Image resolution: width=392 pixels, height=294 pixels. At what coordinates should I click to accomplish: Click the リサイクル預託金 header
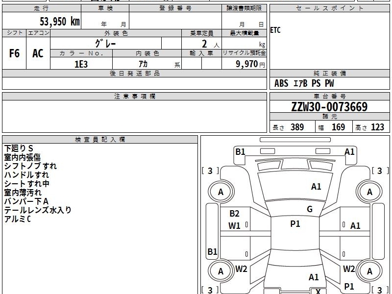coord(244,53)
